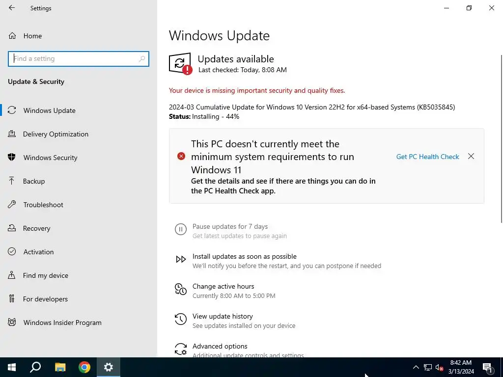Focus the Find a setting search box
The height and width of the screenshot is (377, 503).
79,59
